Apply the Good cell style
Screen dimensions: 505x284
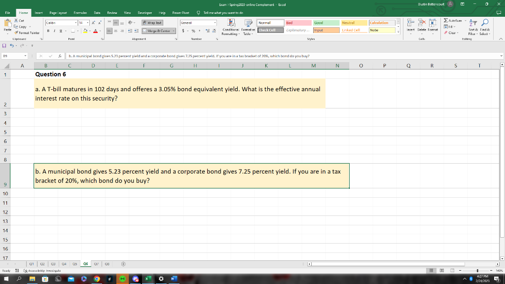(x=326, y=23)
